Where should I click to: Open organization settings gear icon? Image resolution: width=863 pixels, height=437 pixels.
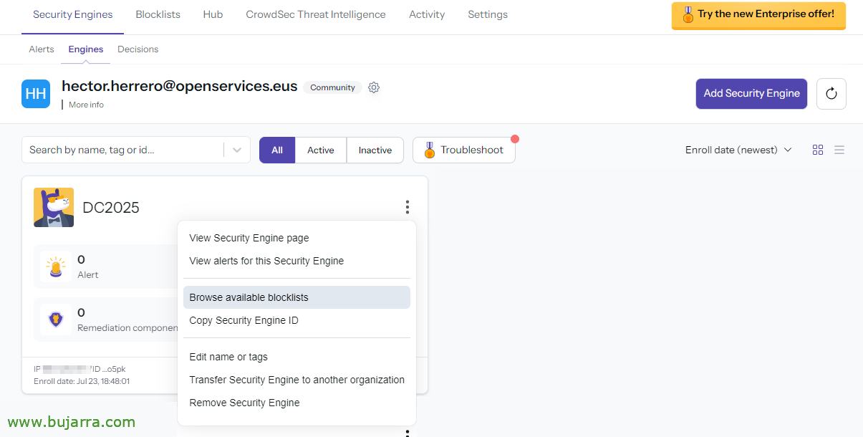pos(374,87)
